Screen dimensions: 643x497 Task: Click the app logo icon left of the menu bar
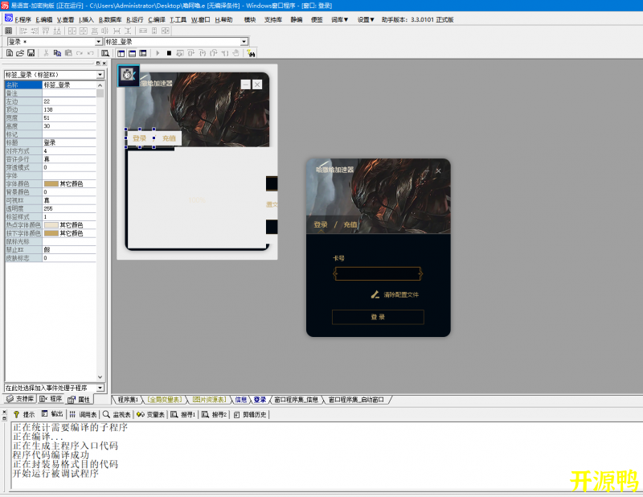[9, 18]
